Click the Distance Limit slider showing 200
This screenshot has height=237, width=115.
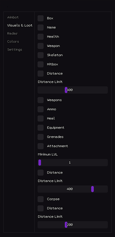click(73, 225)
